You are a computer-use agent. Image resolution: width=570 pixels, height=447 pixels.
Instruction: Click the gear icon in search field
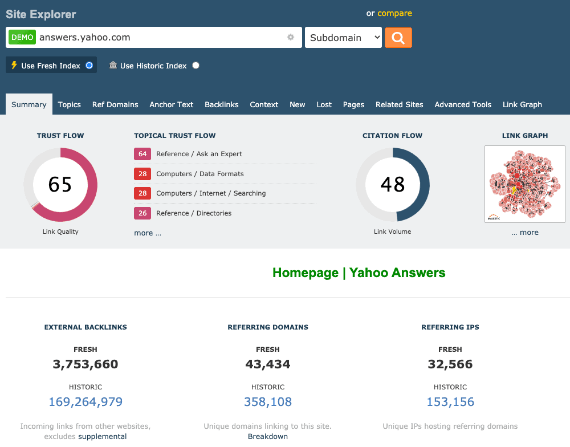(291, 38)
